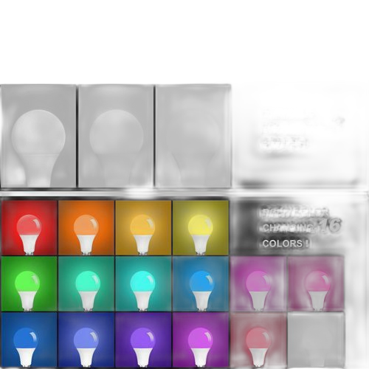Choose the mint green bulb tile
This screenshot has height=369, width=369.
pos(86,283)
